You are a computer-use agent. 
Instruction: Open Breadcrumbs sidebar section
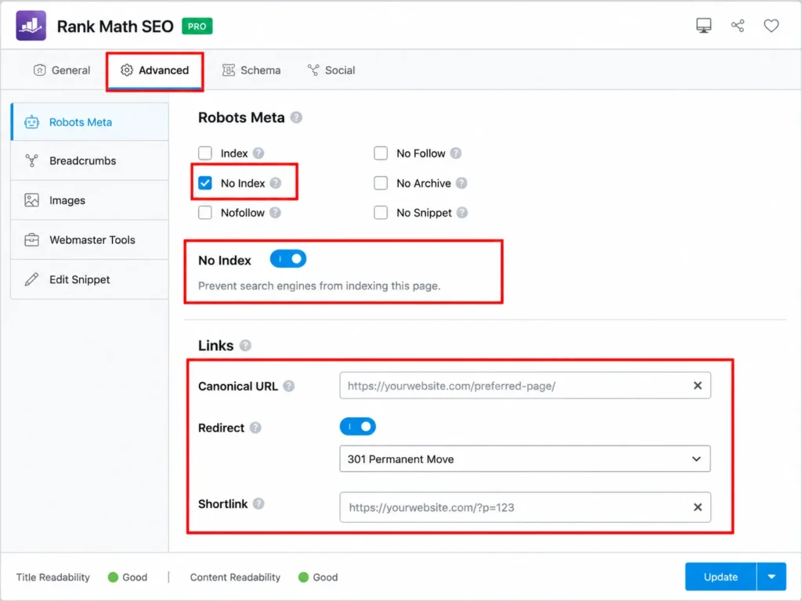click(x=89, y=161)
